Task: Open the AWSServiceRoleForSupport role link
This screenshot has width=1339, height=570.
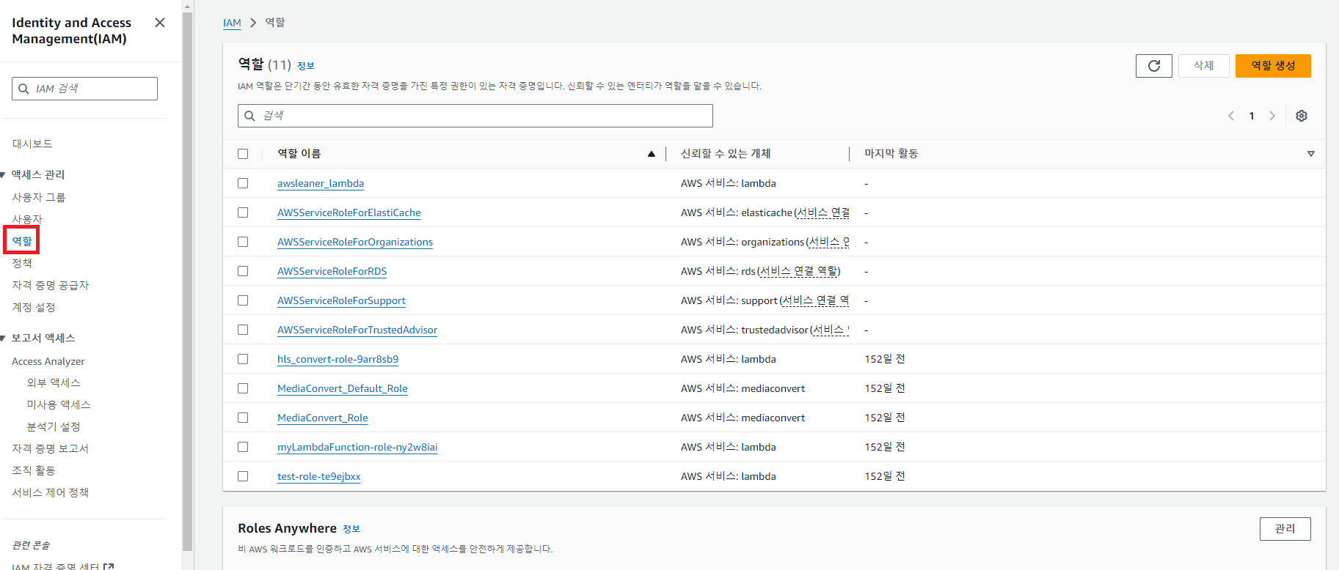Action: point(341,300)
